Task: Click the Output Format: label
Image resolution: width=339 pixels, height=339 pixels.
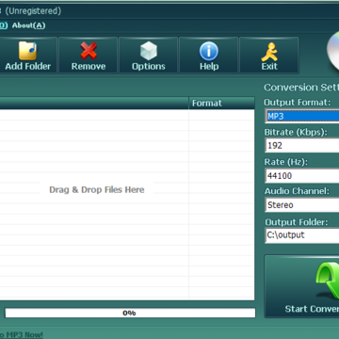Action: 297,103
